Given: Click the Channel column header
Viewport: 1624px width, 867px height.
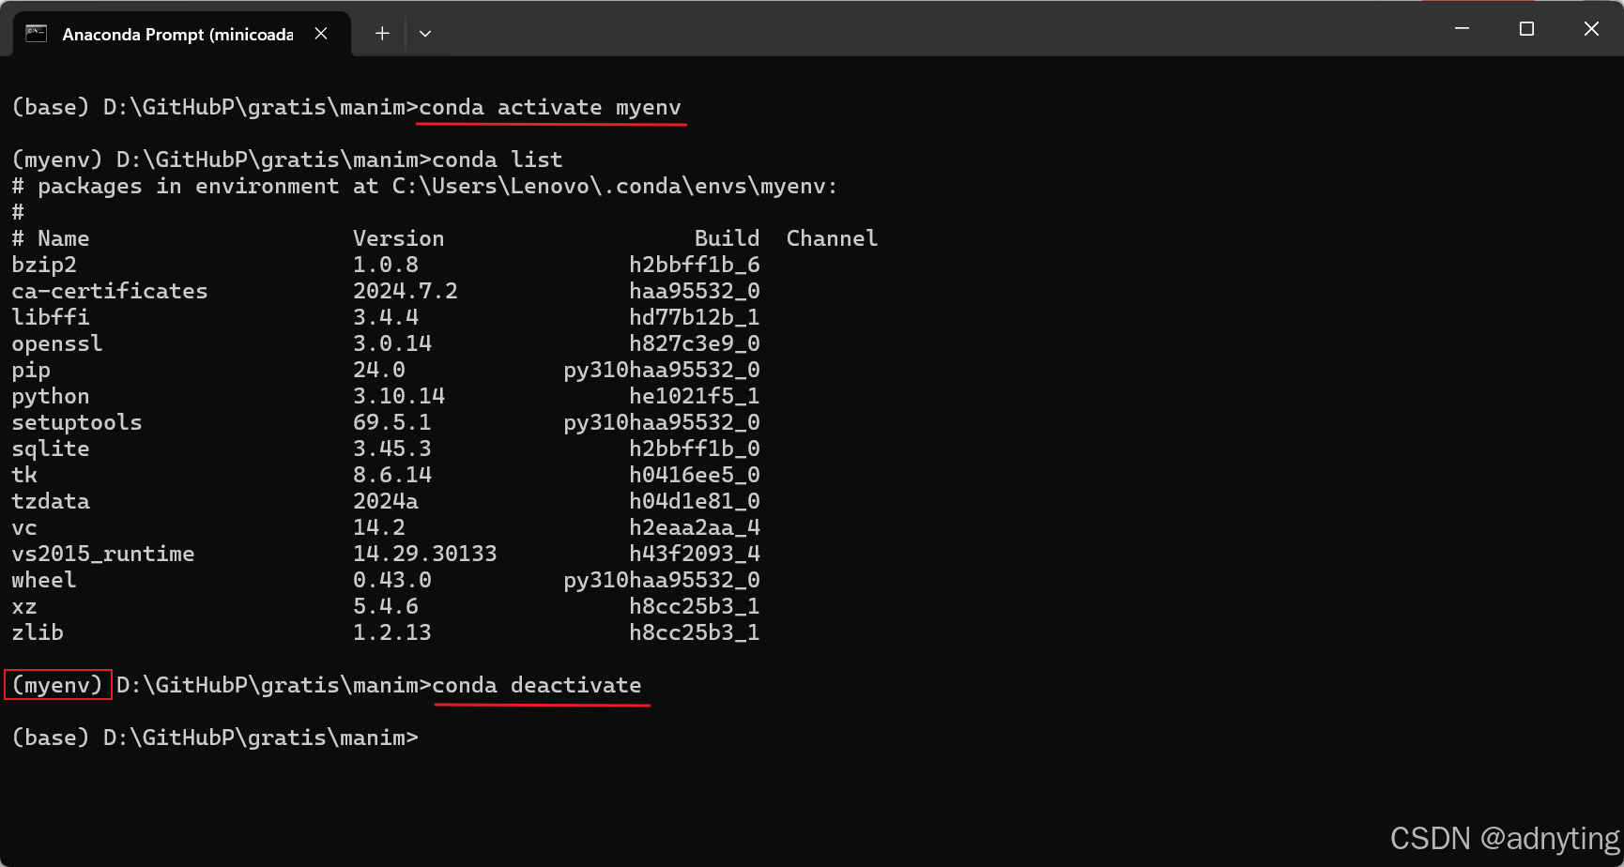Looking at the screenshot, I should (833, 238).
